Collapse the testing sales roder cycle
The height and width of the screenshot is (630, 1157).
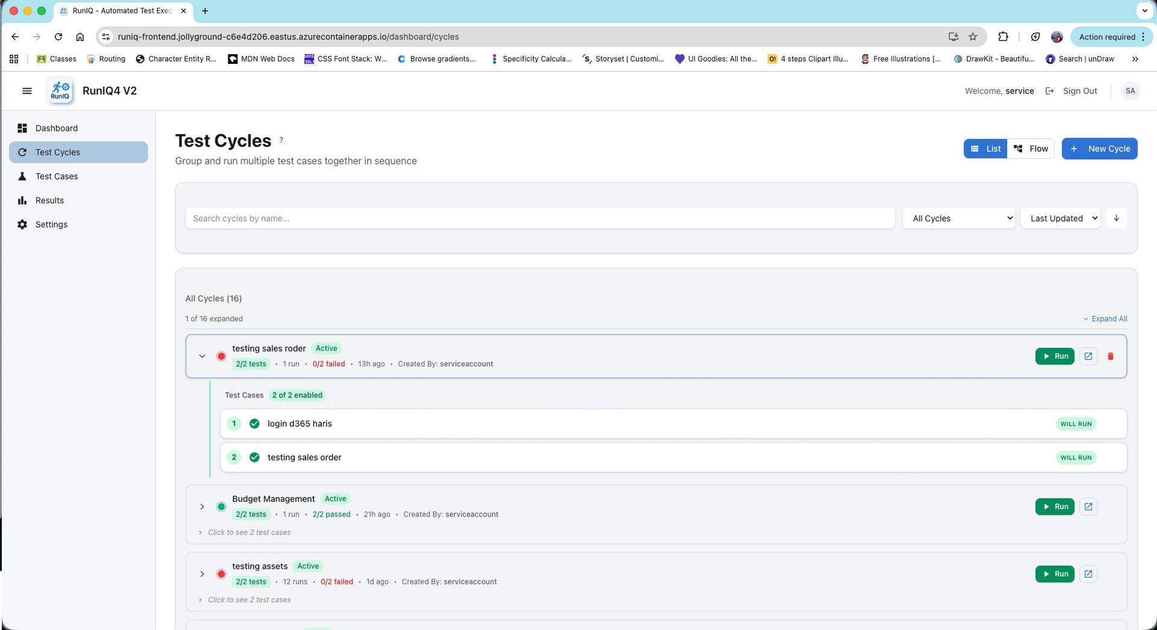(x=202, y=356)
